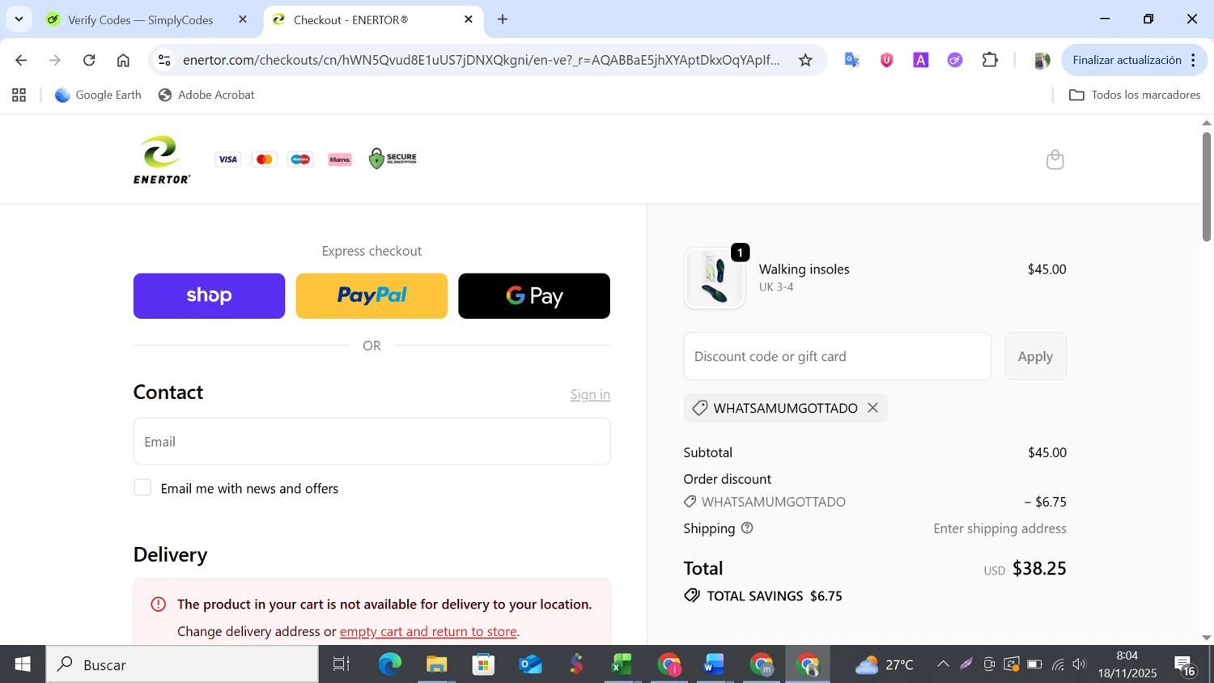Reload the page
This screenshot has width=1214, height=683.
point(89,60)
